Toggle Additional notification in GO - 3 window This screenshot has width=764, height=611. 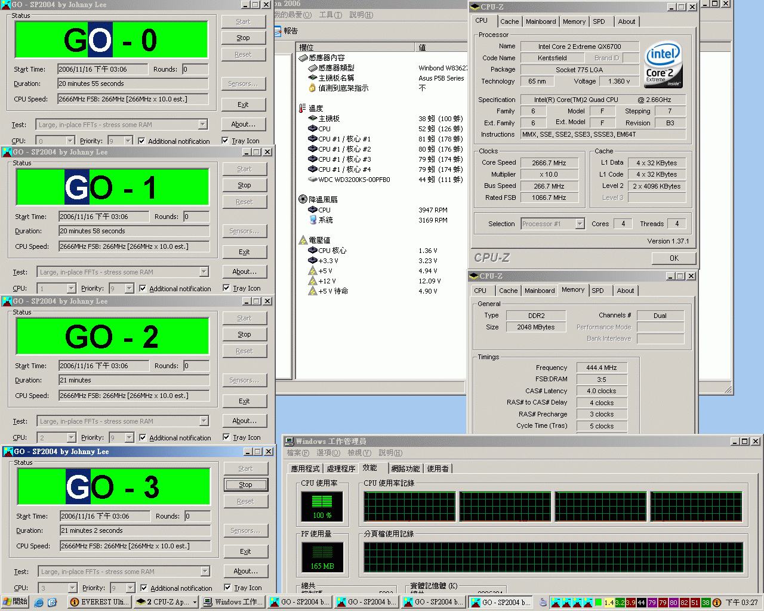(144, 588)
